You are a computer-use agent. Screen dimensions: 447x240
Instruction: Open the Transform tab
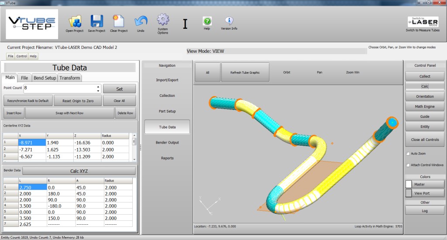click(x=70, y=78)
